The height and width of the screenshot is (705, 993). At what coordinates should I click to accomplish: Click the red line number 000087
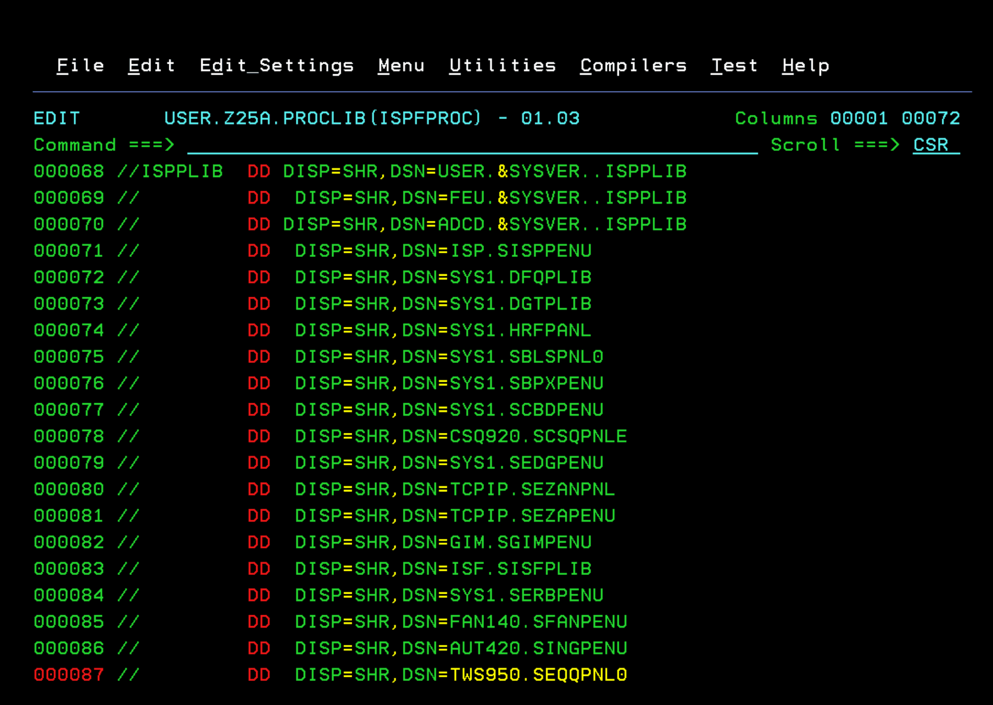68,675
